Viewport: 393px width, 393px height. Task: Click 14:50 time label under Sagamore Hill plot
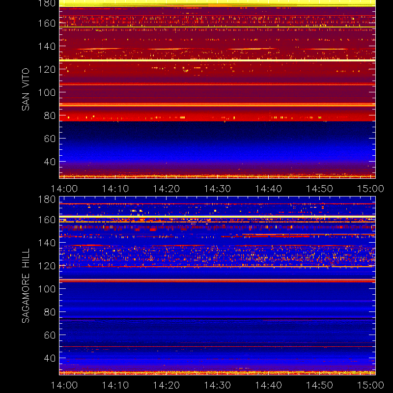[320, 385]
